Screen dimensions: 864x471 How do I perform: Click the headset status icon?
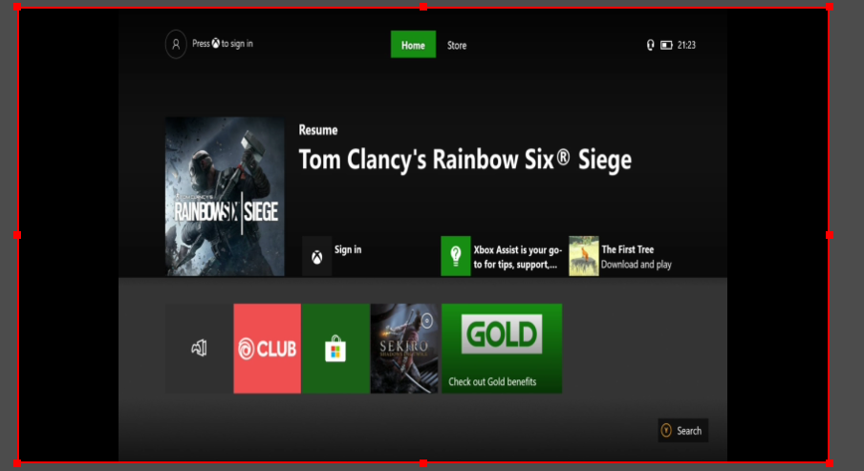point(650,45)
